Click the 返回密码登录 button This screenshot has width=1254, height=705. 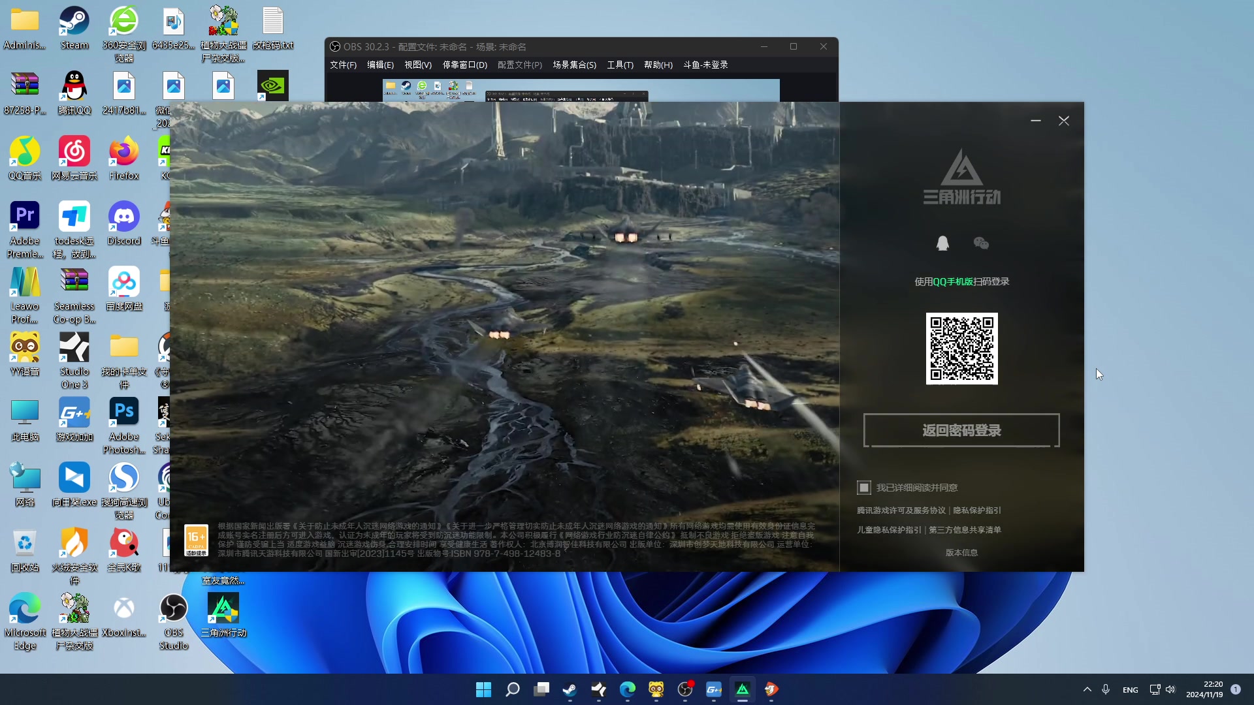click(961, 430)
